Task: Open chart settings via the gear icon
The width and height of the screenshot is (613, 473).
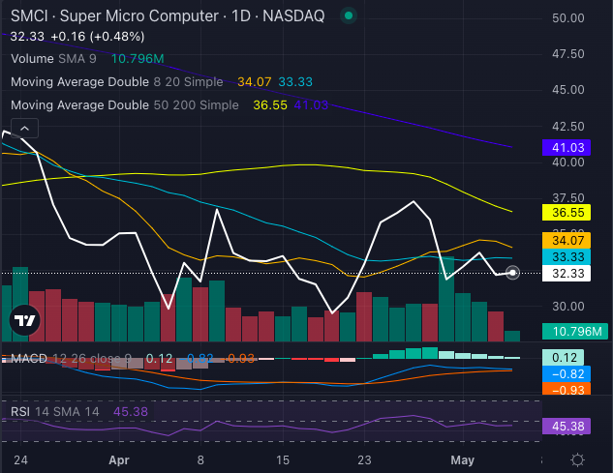Action: 577,459
